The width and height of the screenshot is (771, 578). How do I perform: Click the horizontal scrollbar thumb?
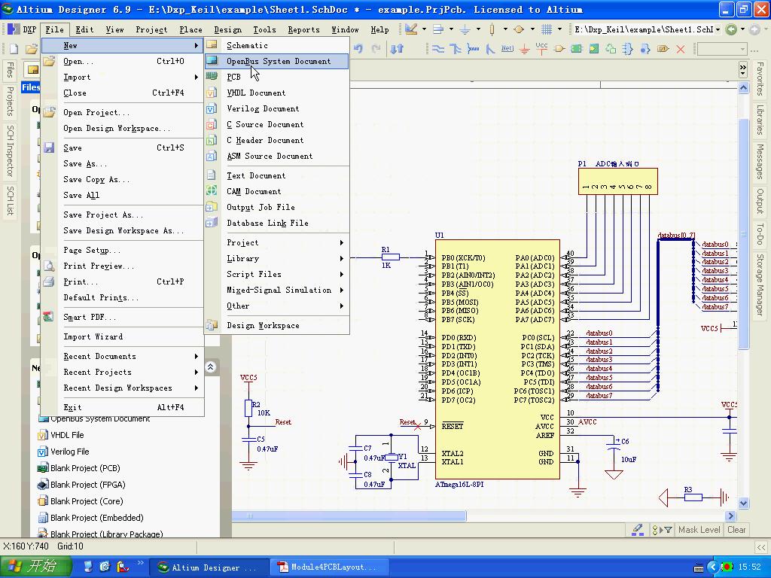[349, 516]
